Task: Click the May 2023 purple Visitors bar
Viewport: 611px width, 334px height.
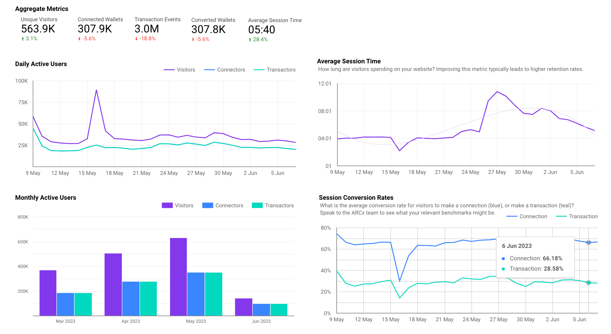Action: coord(178,276)
